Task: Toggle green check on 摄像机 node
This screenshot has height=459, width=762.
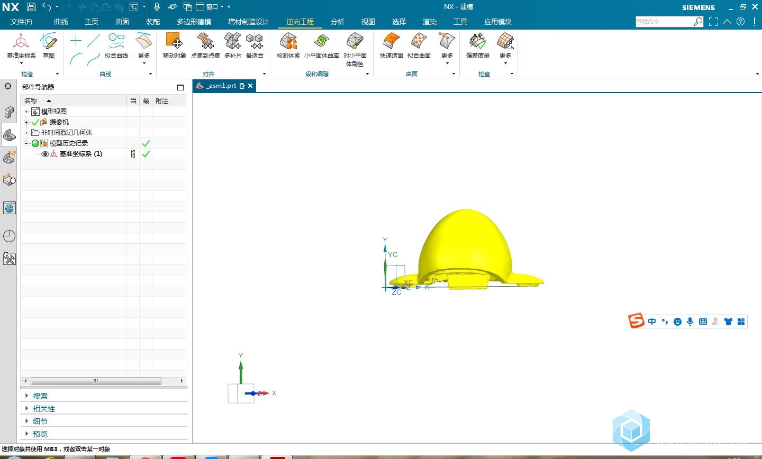Action: pos(35,122)
